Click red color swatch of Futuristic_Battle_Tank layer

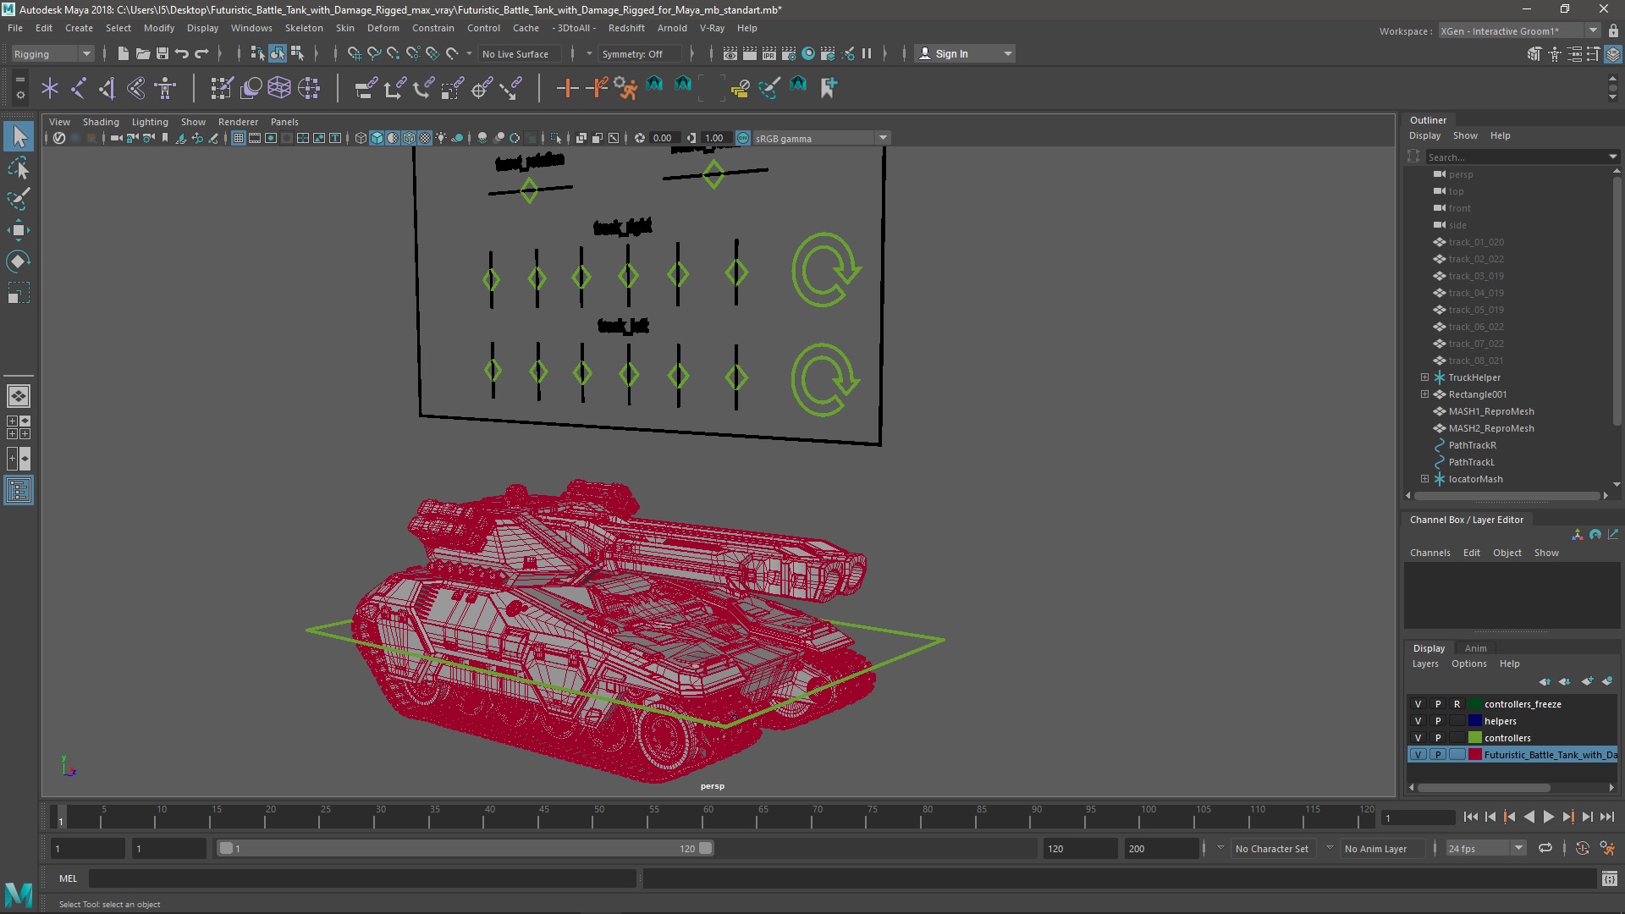pyautogui.click(x=1475, y=755)
